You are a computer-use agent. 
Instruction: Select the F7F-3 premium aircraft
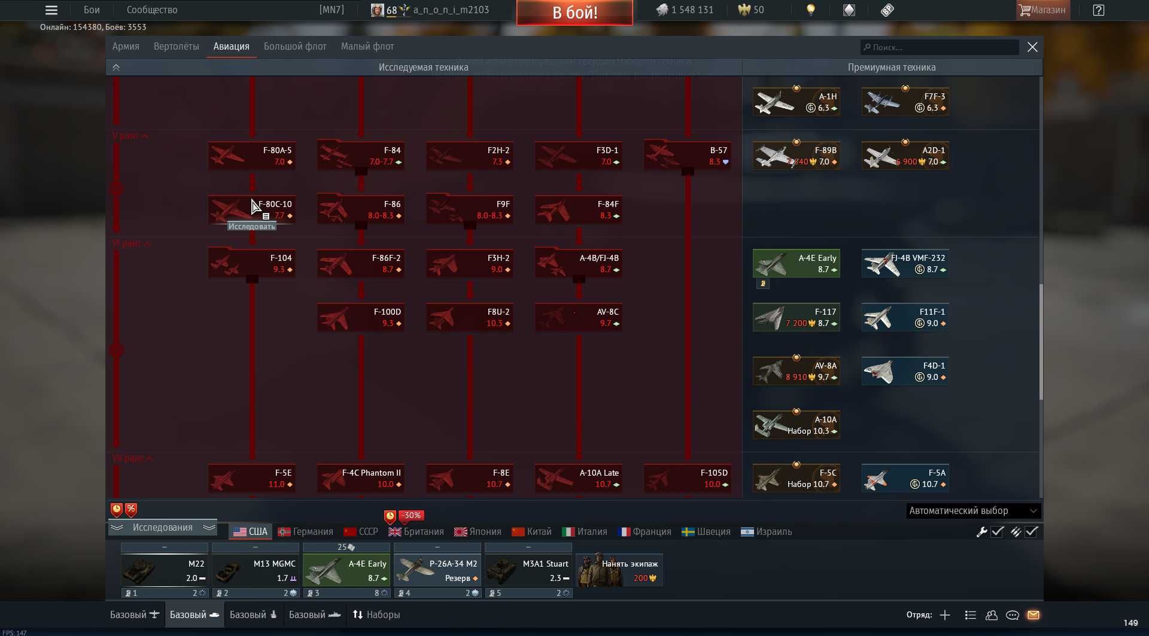tap(905, 102)
